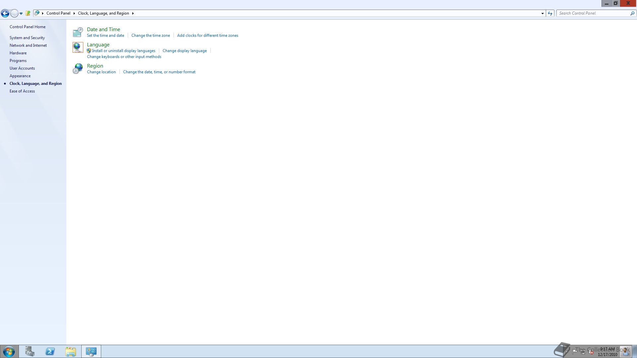
Task: Launch Server Manager from the taskbar
Action: pos(30,351)
